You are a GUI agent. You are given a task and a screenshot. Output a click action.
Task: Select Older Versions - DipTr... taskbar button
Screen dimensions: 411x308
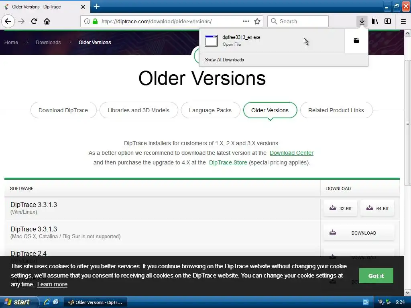96,302
